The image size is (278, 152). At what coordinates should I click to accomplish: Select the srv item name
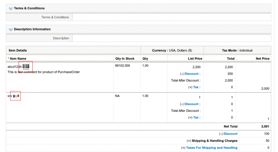(x=10, y=96)
